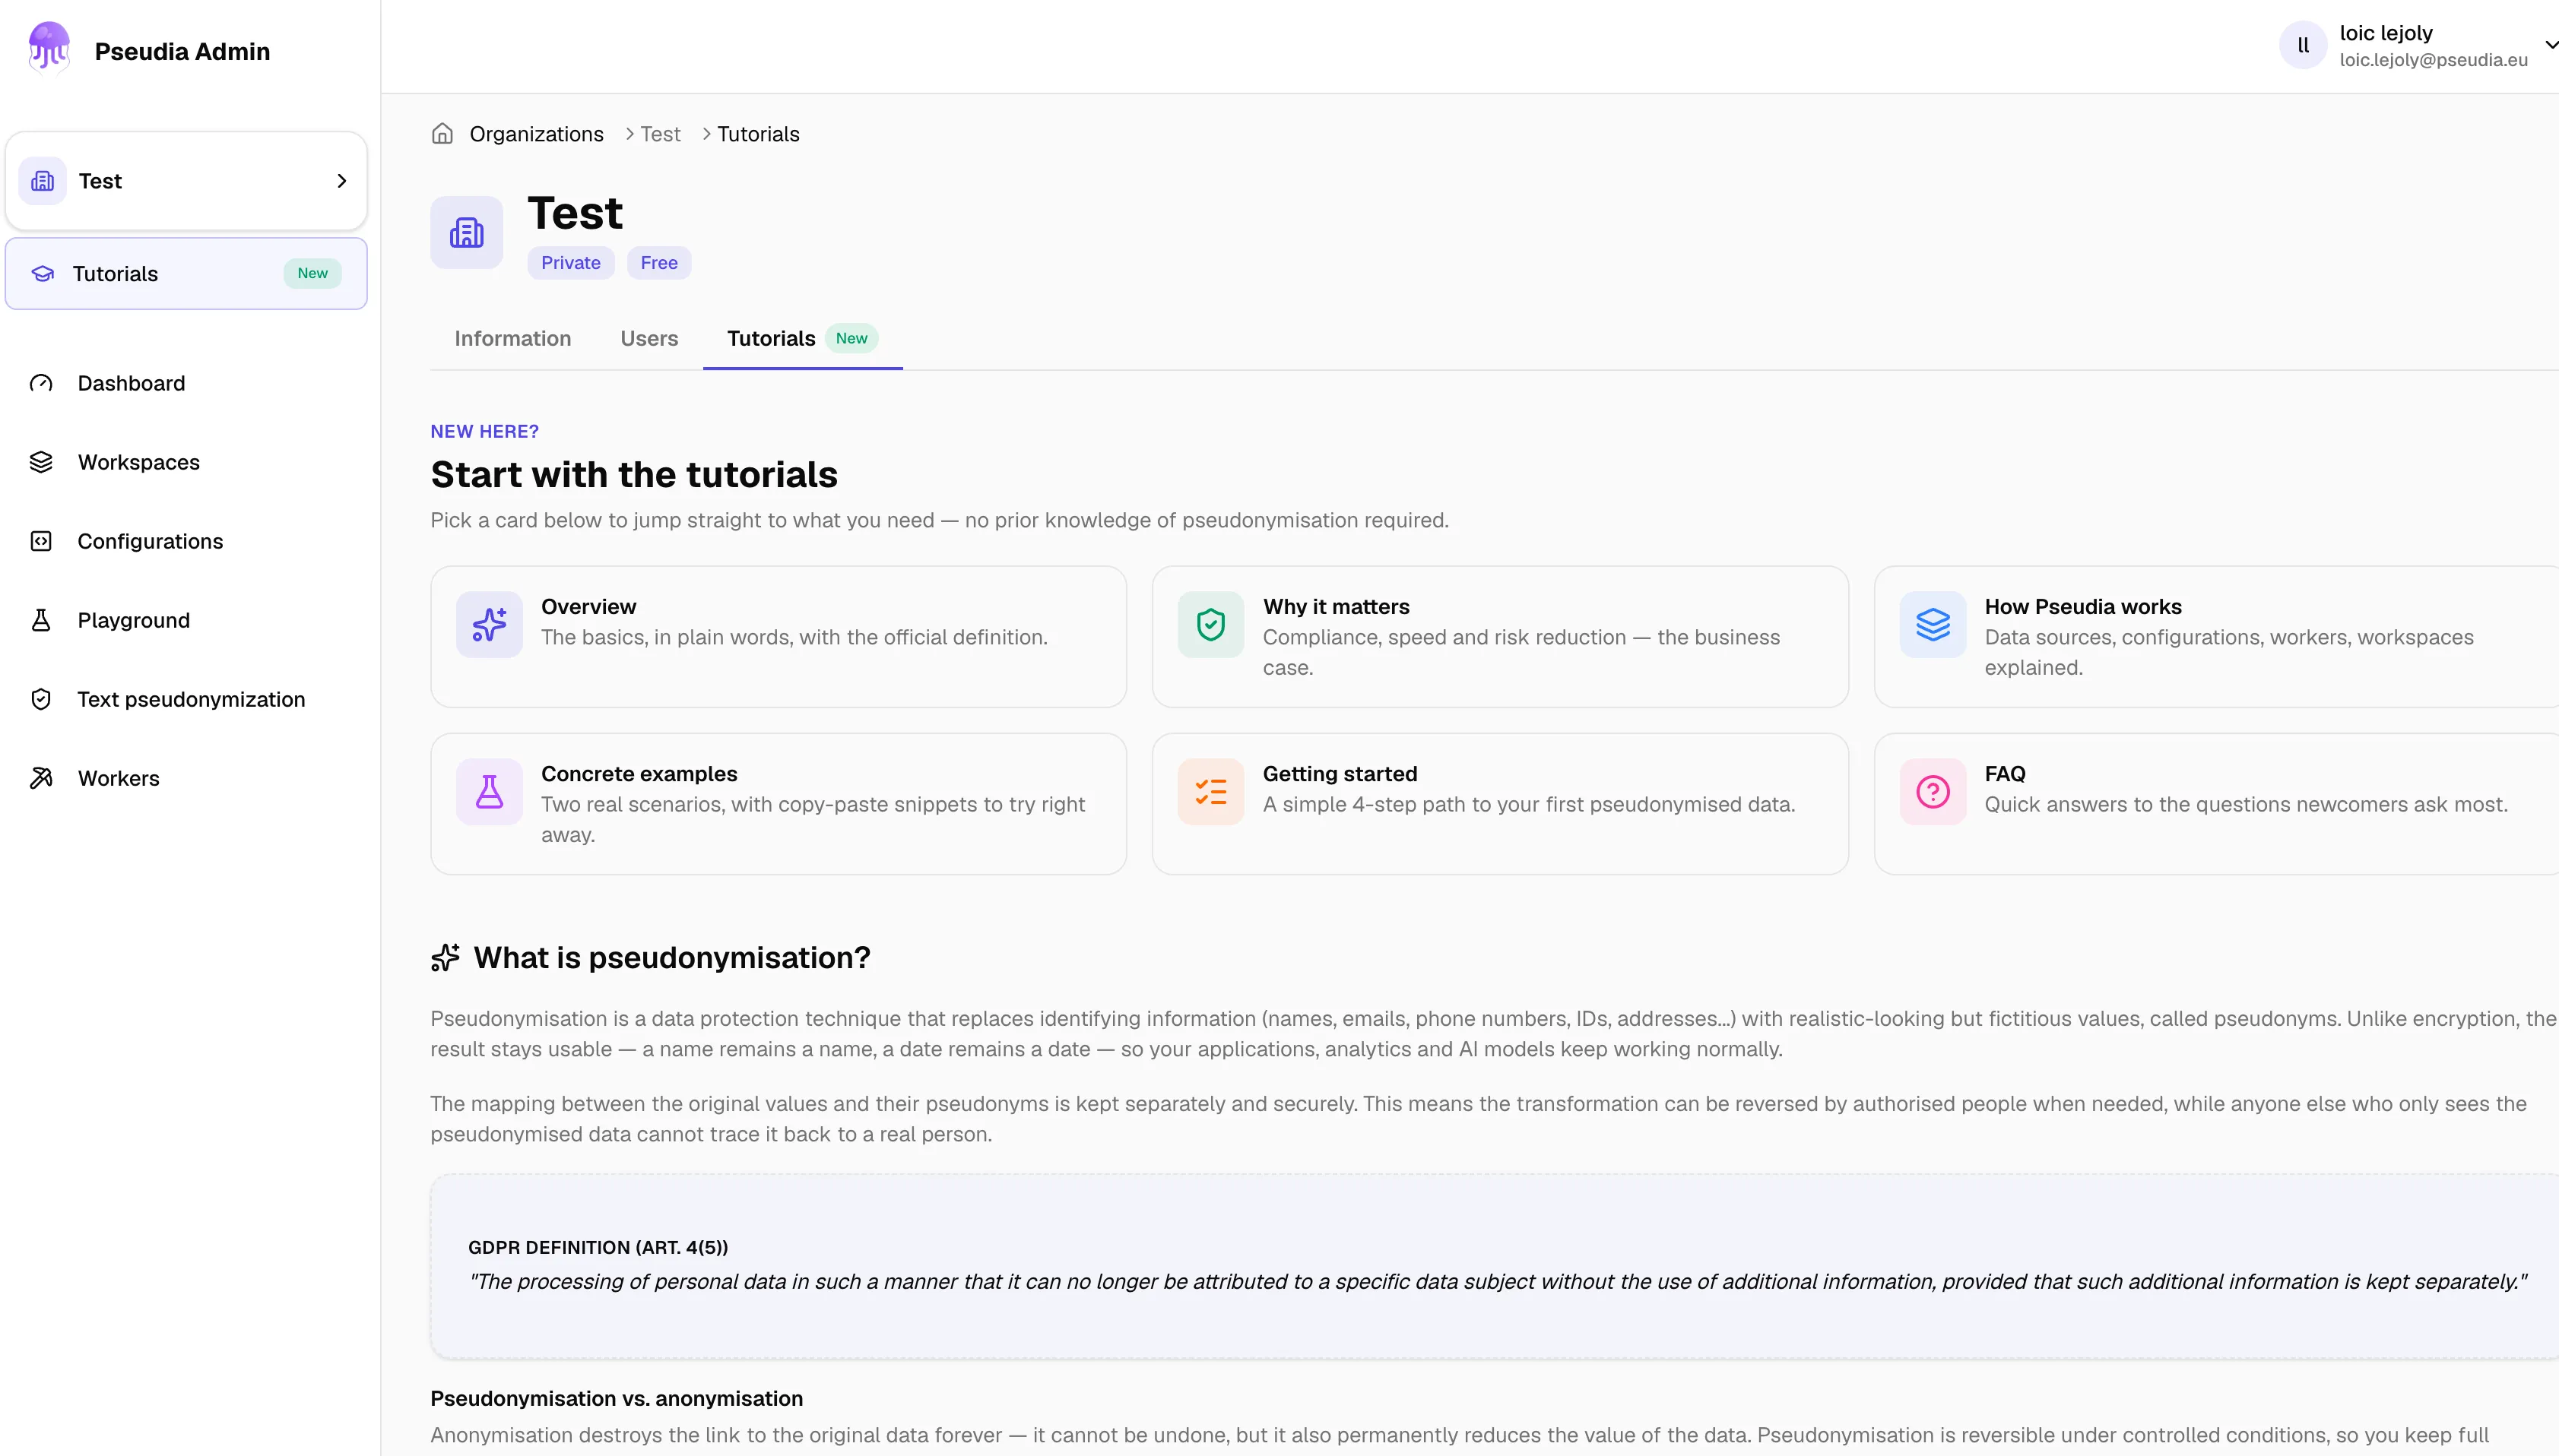The height and width of the screenshot is (1456, 2559).
Task: Click the sparkles icon beside What is pseudonymisation
Action: click(446, 958)
